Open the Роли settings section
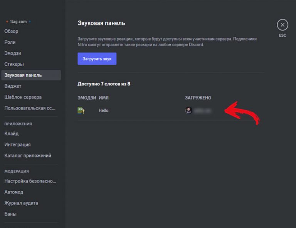Screen dimensions: 296x228 [x=10, y=42]
